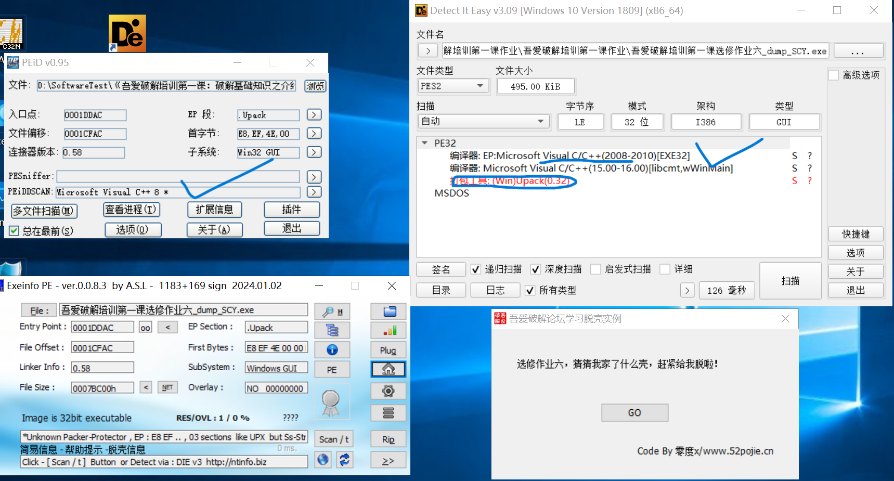Click 日志 button in Detect It Easy
This screenshot has height=481, width=894.
[x=495, y=290]
